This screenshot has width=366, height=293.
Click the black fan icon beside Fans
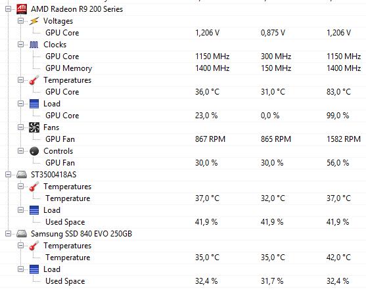click(34, 127)
